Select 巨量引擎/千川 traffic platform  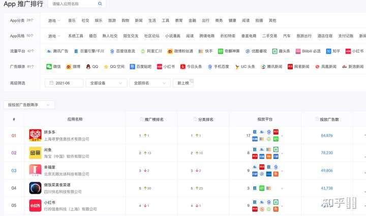[89, 51]
